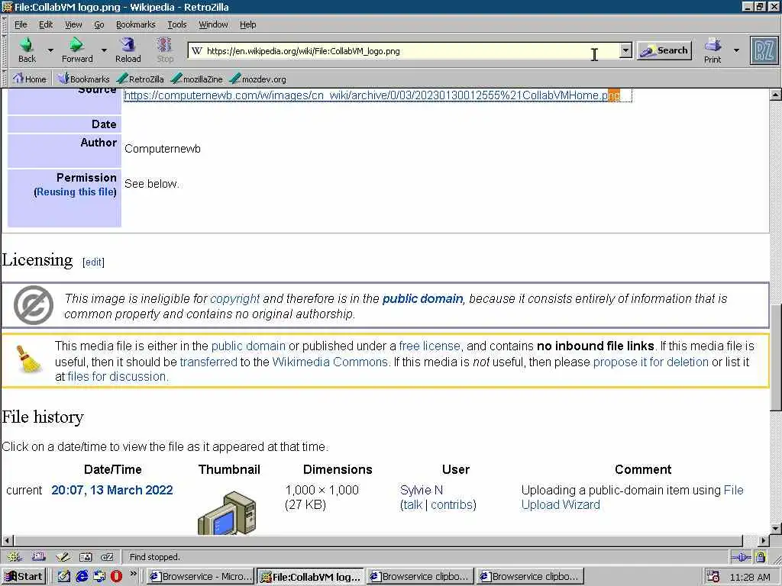Open the 'free license' link

coord(429,346)
